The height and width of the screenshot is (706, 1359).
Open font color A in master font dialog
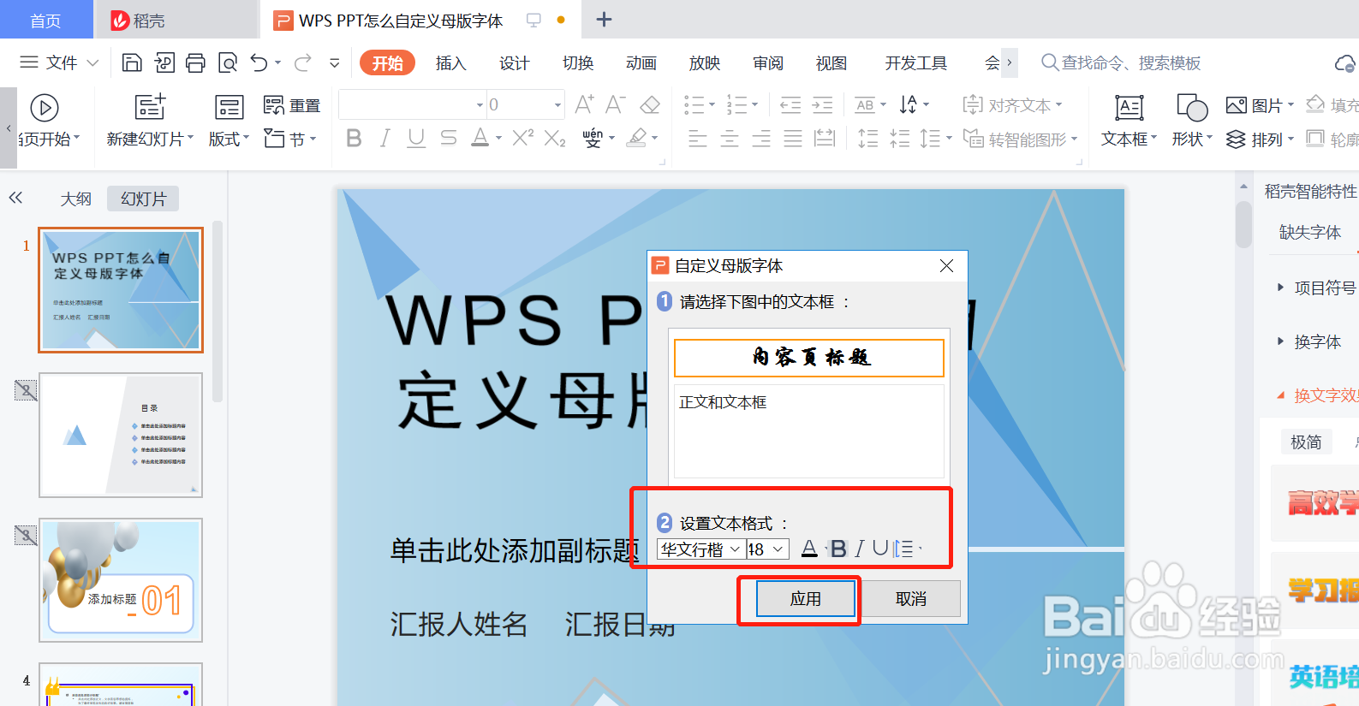tap(809, 549)
